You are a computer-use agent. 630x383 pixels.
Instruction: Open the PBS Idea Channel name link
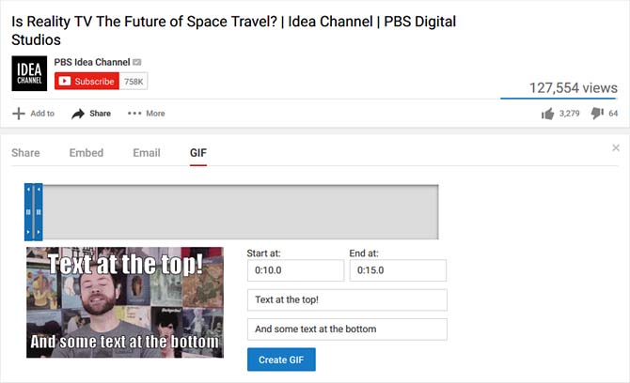pos(91,63)
